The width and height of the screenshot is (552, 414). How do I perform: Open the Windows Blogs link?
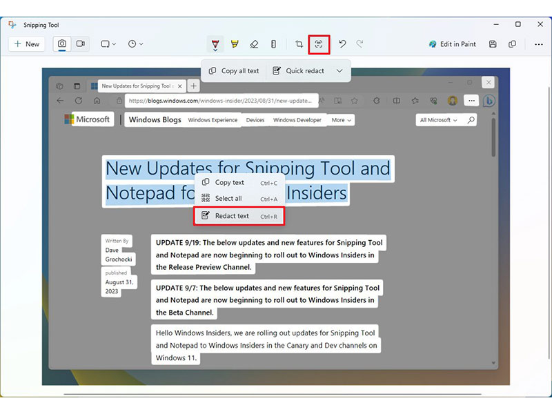tap(155, 119)
